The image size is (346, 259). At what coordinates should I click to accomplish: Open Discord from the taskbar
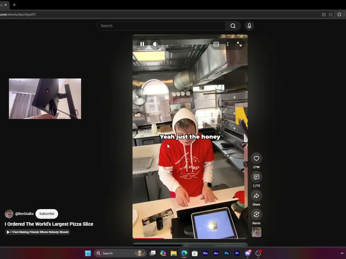(x=248, y=254)
